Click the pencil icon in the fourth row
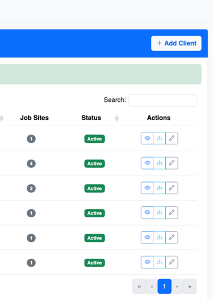Viewport: 213px width, 302px height. pyautogui.click(x=172, y=213)
